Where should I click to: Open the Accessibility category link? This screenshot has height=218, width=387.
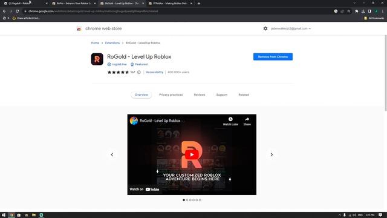point(155,72)
